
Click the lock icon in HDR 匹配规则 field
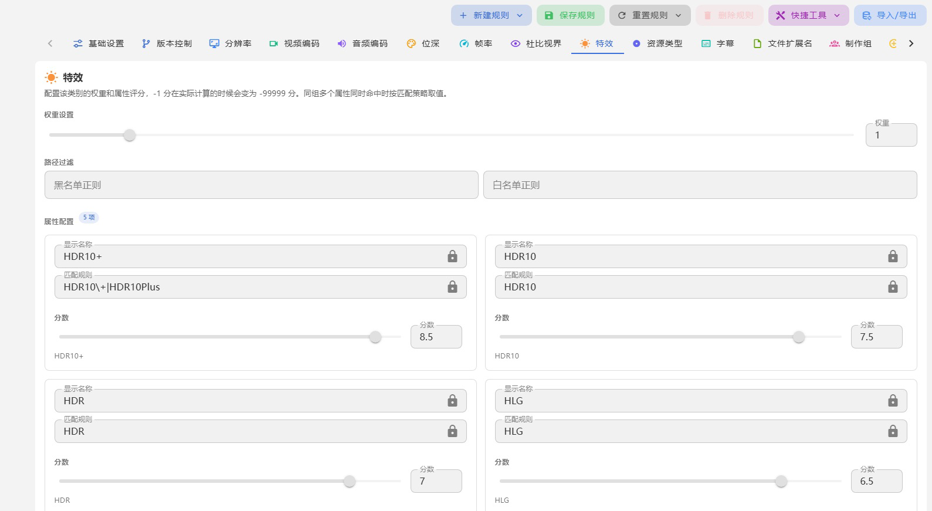pyautogui.click(x=452, y=431)
